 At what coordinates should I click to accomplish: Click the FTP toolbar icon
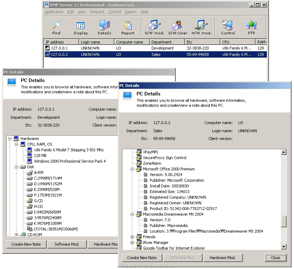[251, 27]
